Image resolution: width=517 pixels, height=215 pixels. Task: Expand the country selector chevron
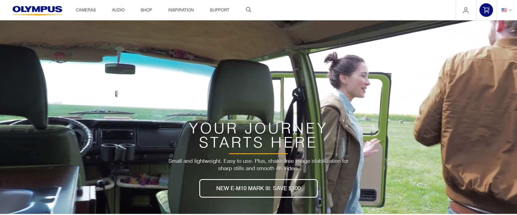[x=510, y=10]
